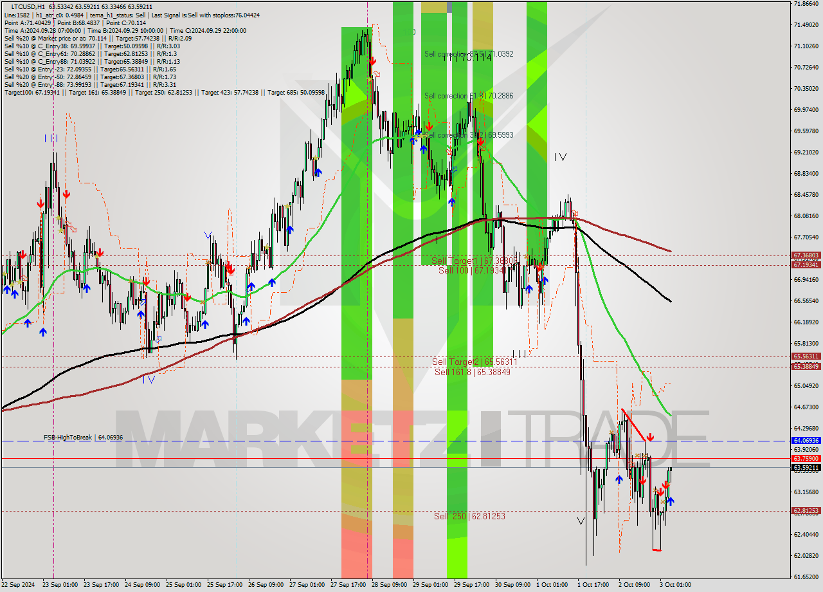
Task: Click the '25 Sep 01:00' time label
Action: pos(183,585)
